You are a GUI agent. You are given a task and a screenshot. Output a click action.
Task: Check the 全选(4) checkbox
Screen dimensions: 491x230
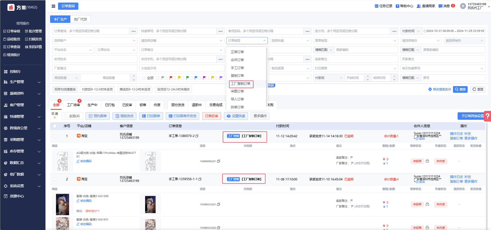click(66, 116)
